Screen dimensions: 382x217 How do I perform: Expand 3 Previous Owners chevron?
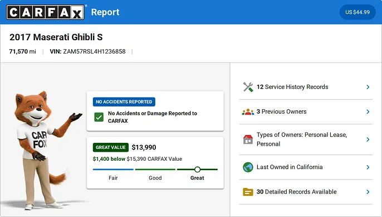pos(368,112)
